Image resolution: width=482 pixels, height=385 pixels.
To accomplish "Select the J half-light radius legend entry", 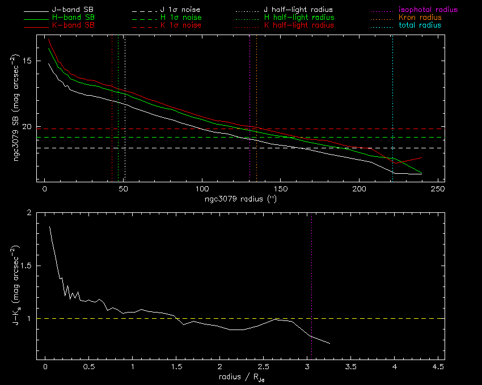I will tap(298, 10).
